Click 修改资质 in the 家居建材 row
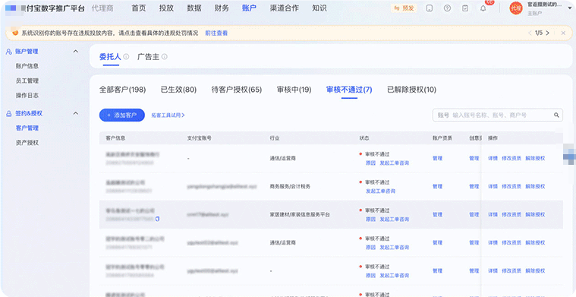This screenshot has width=576, height=297. pos(511,214)
